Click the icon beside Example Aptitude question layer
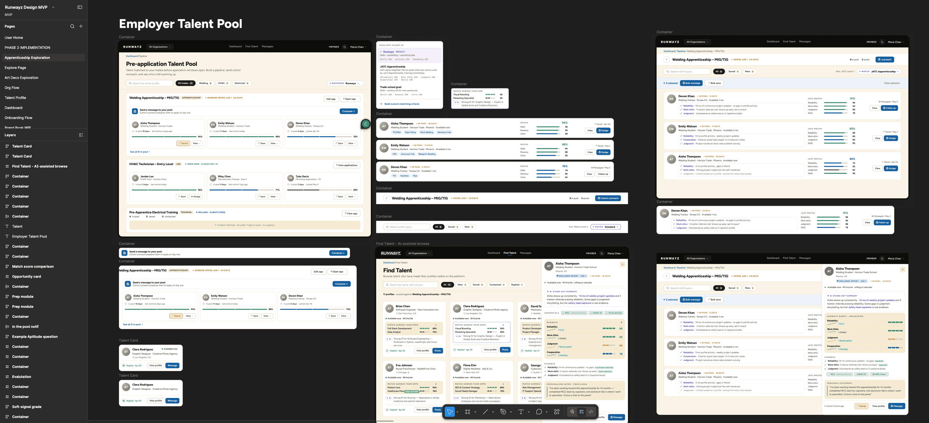929x423 pixels. [x=7, y=337]
